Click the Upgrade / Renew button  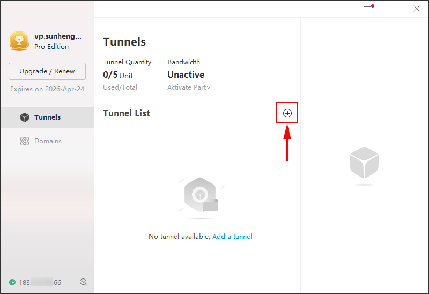pos(47,71)
